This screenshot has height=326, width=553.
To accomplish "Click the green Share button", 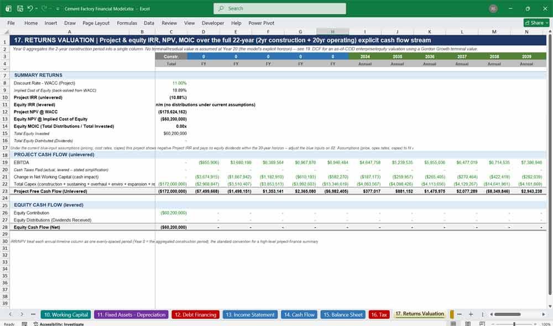I will (x=536, y=23).
